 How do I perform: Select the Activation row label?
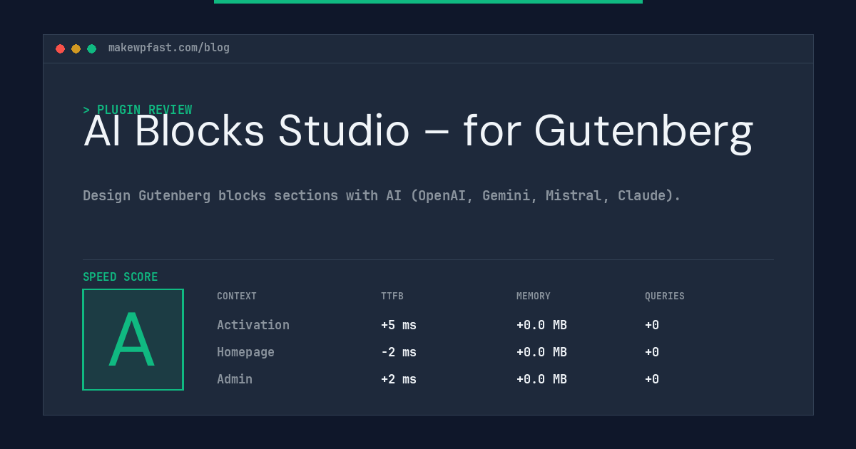253,325
